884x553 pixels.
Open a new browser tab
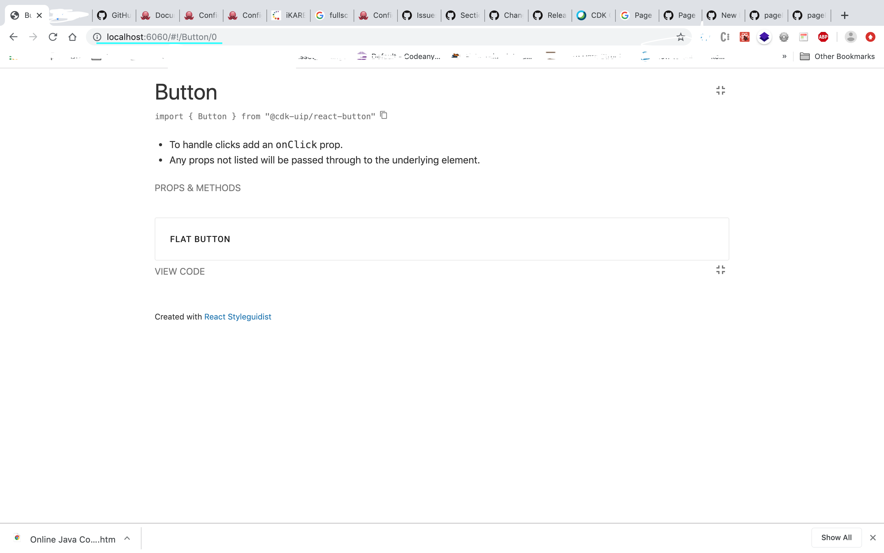point(844,15)
